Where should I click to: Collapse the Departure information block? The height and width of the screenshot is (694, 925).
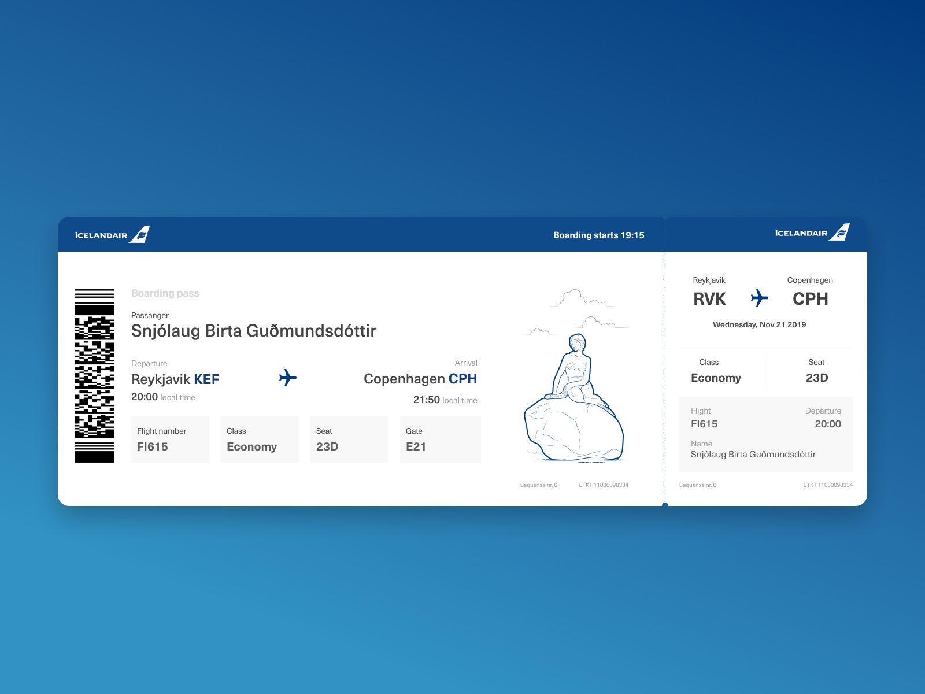tap(173, 379)
